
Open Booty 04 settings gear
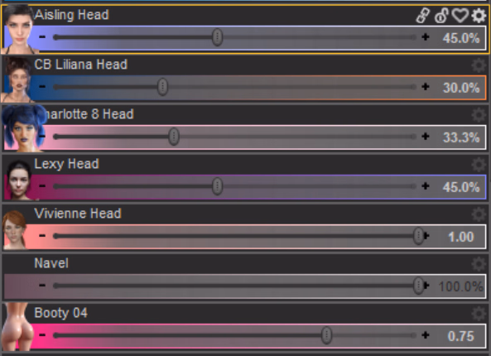point(479,314)
